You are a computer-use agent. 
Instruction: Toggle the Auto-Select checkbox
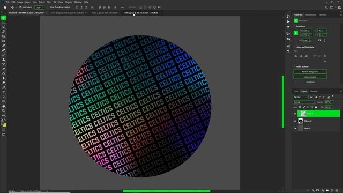(20, 7)
